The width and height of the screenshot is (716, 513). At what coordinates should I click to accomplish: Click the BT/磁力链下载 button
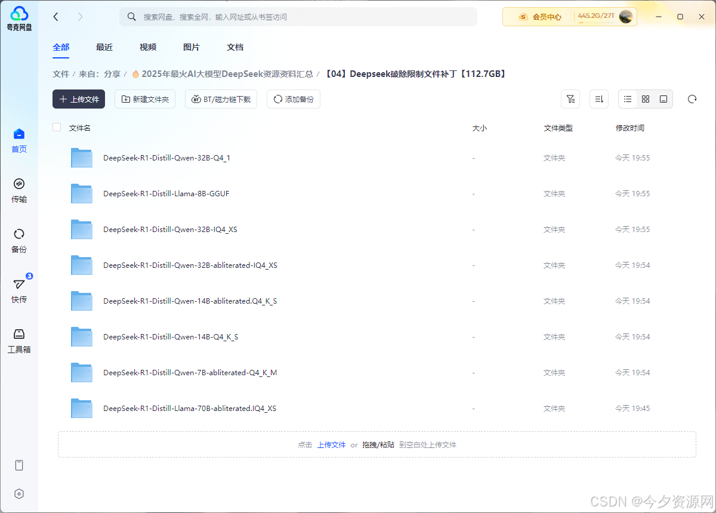point(221,99)
